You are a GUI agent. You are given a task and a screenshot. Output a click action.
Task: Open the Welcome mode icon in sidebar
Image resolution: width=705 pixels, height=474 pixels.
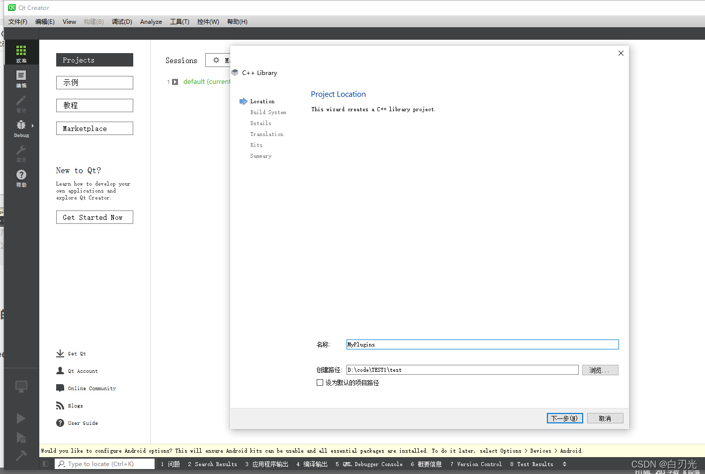click(x=21, y=51)
